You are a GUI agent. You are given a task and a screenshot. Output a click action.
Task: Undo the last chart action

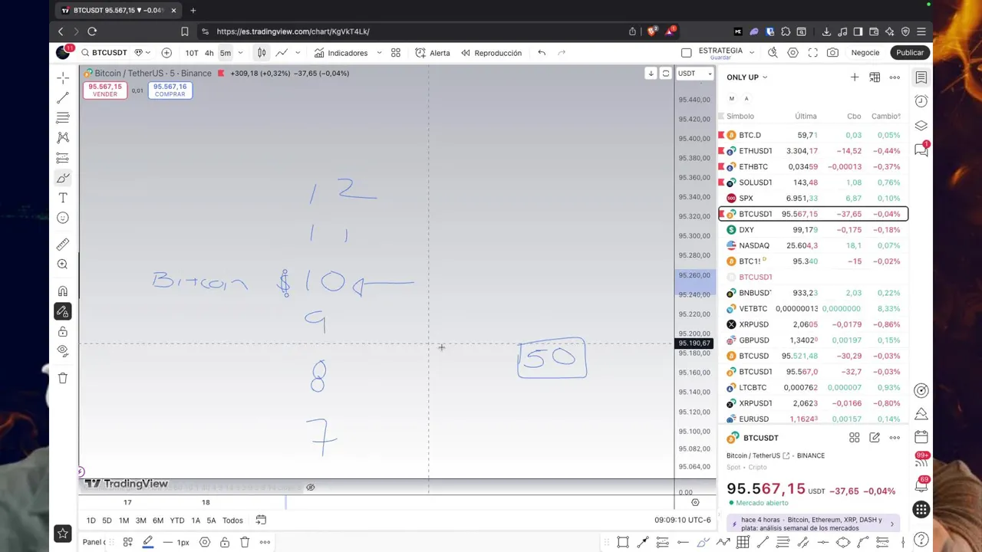[542, 53]
